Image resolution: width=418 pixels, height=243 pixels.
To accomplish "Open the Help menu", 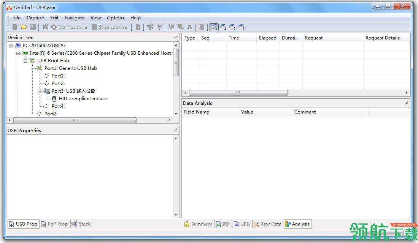I will [x=135, y=18].
